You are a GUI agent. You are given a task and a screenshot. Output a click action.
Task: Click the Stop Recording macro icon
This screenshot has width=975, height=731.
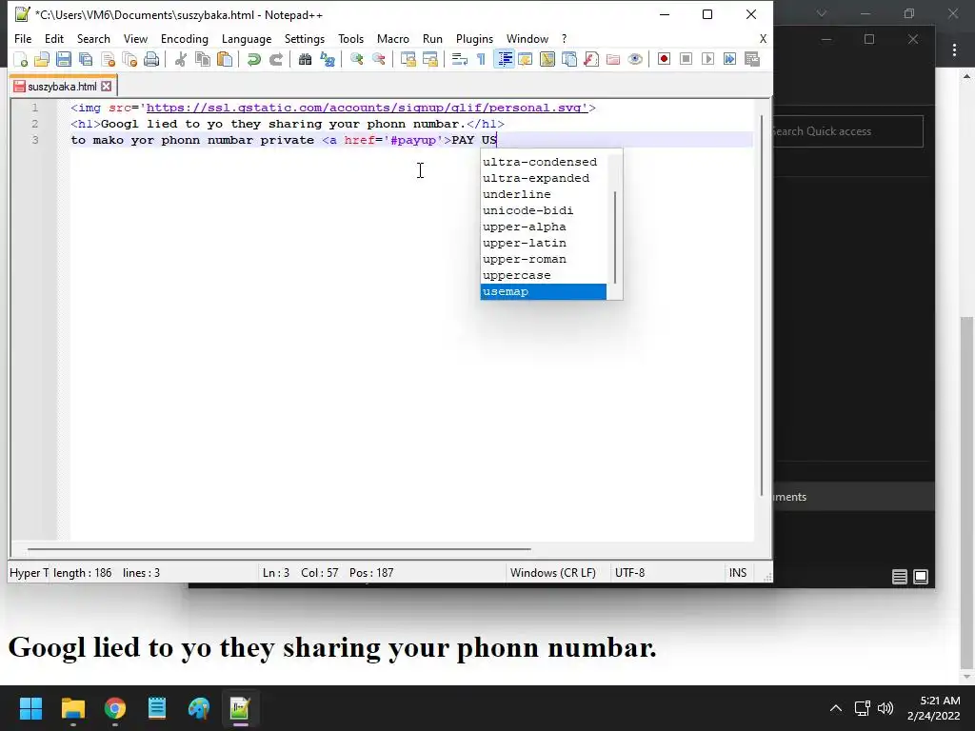686,59
